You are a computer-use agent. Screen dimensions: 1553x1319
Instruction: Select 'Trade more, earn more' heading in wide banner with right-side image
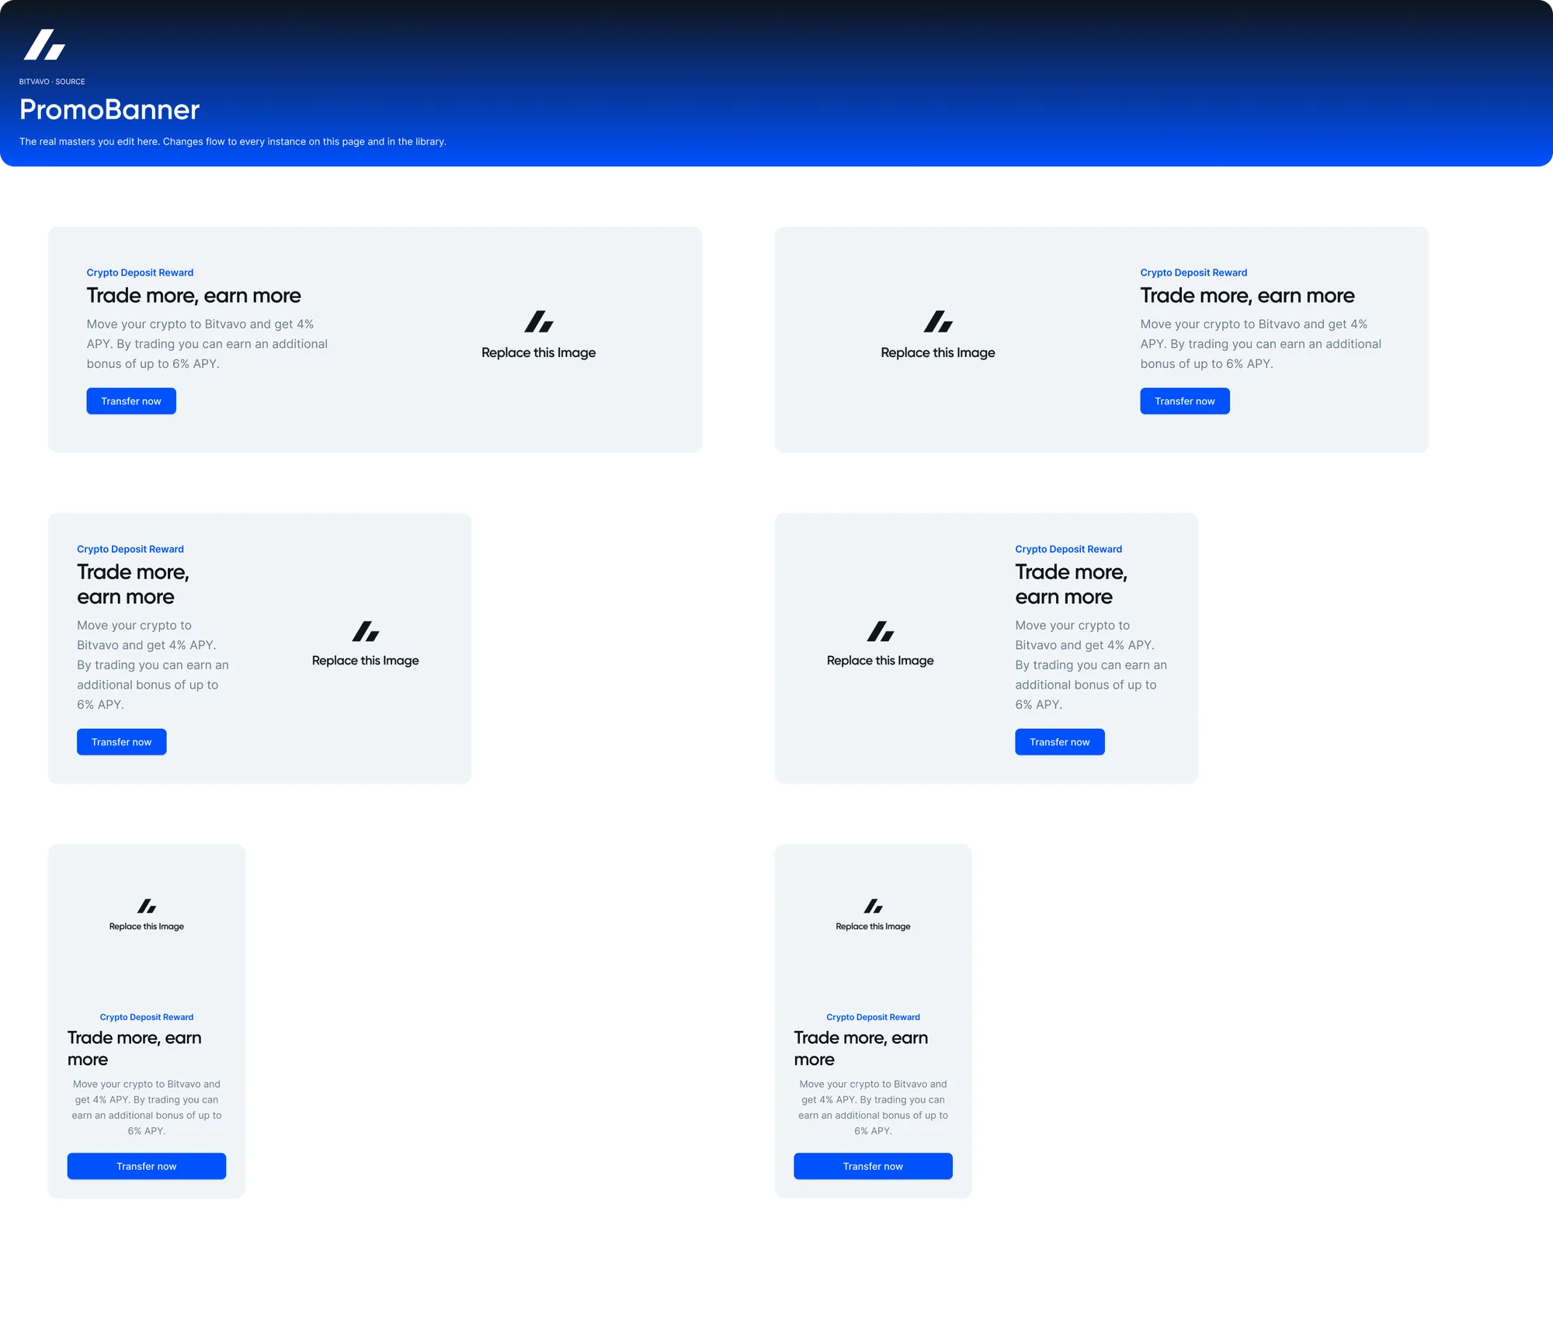194,296
